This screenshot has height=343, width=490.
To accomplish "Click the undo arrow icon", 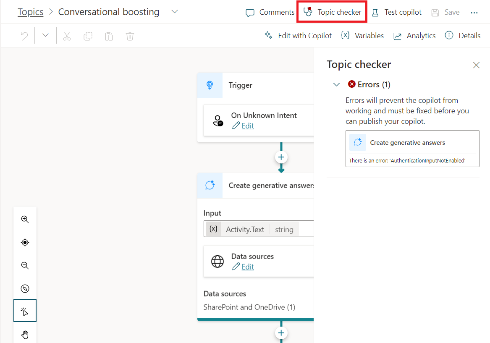I will point(24,36).
